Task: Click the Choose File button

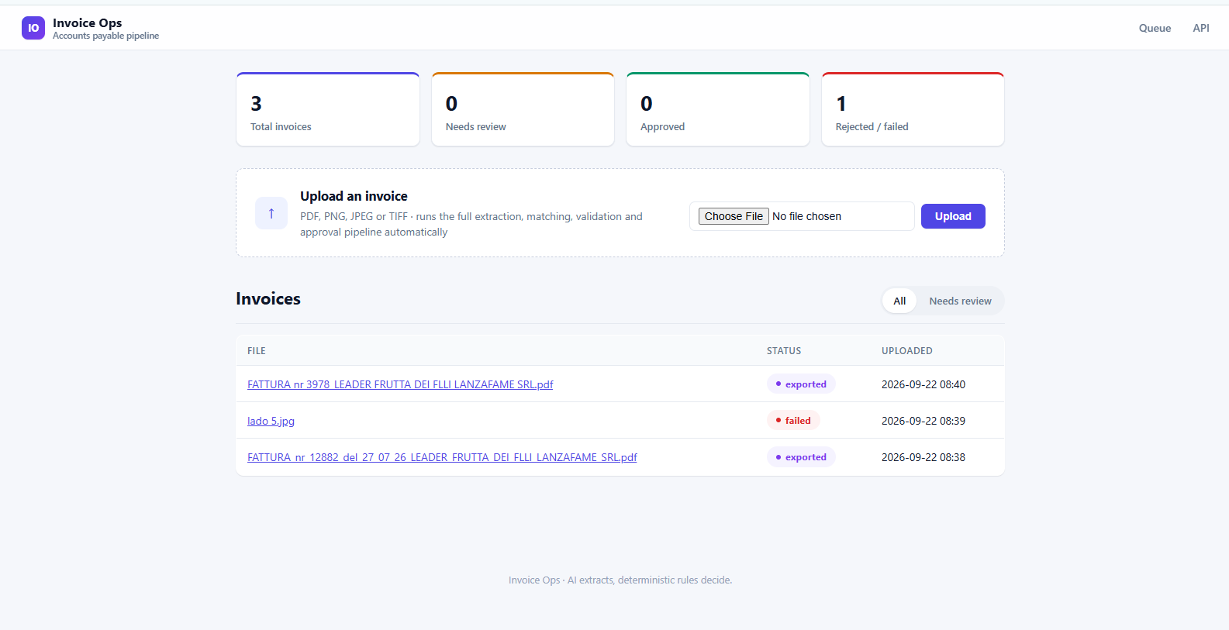Action: tap(734, 216)
